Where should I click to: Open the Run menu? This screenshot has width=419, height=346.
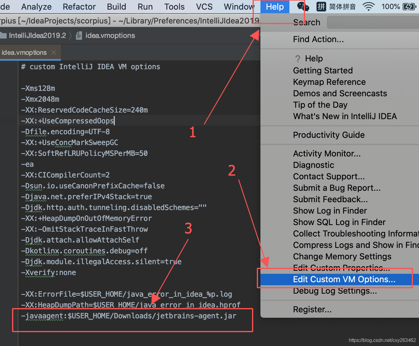pyautogui.click(x=145, y=7)
